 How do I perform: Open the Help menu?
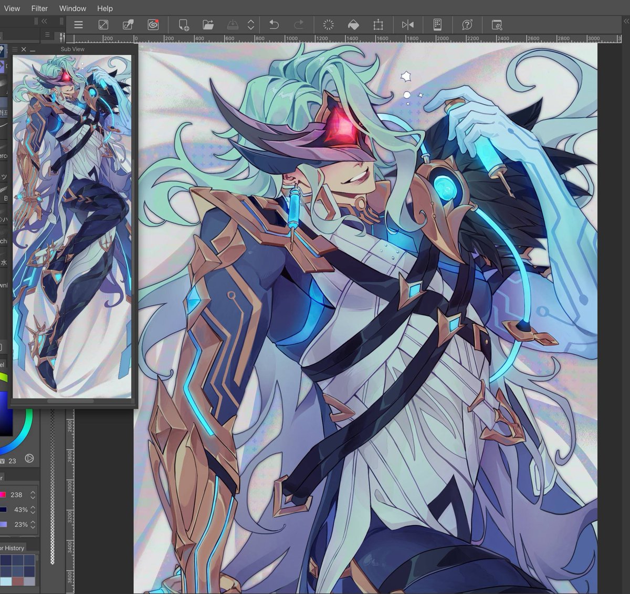[105, 8]
